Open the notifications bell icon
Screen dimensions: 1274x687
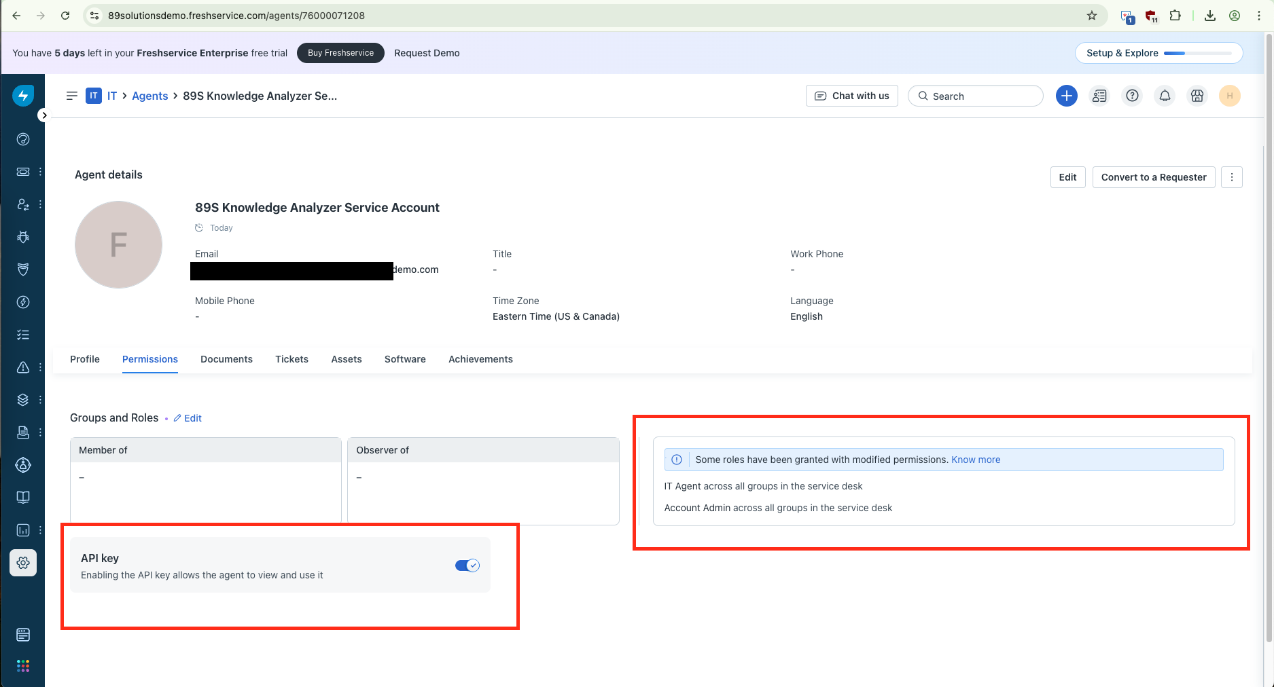click(x=1165, y=96)
